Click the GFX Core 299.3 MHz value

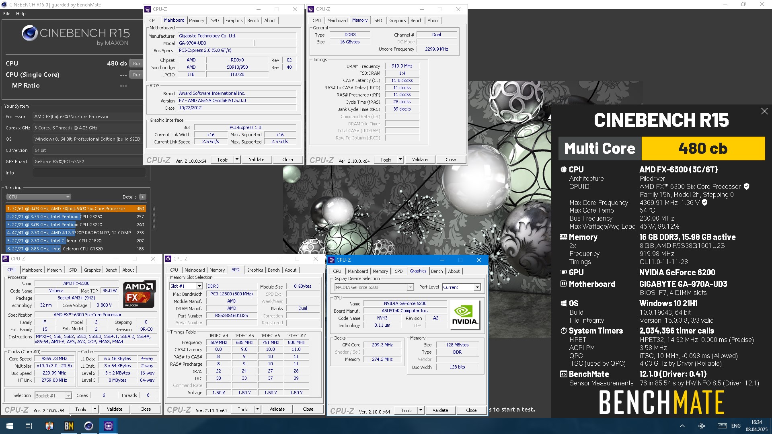point(382,345)
